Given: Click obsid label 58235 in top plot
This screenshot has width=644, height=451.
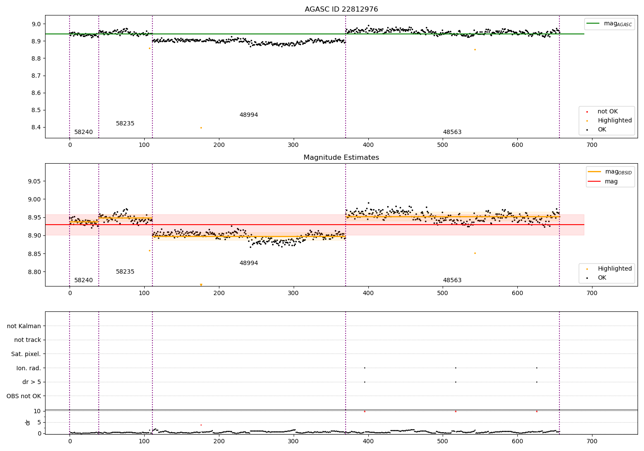Looking at the screenshot, I should tap(125, 124).
